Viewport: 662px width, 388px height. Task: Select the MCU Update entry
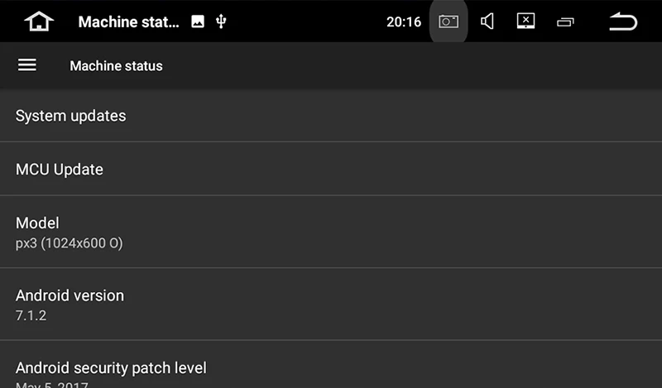click(331, 170)
